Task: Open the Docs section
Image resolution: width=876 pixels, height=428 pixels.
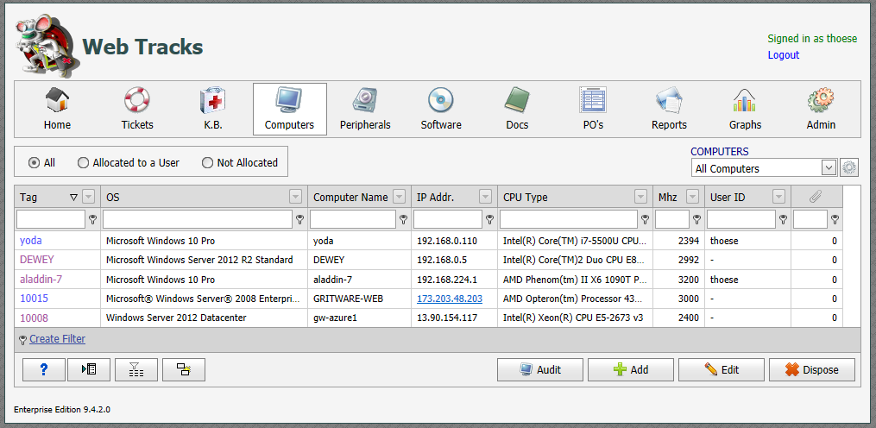Action: (x=517, y=110)
